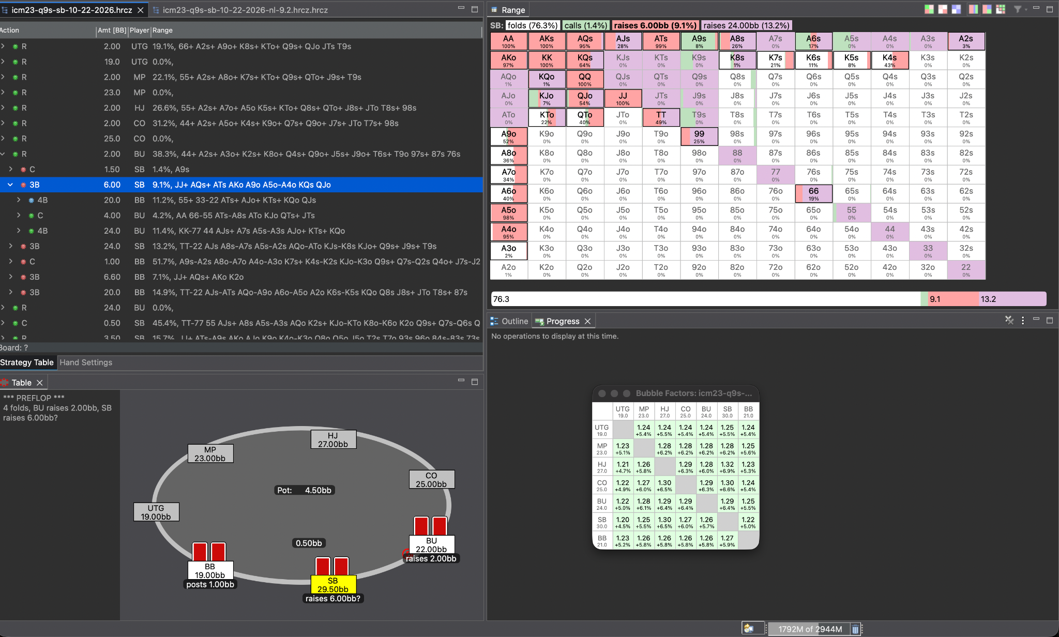1059x637 pixels.
Task: Toggle the red-blue-green split cell view icon
Action: pyautogui.click(x=987, y=9)
